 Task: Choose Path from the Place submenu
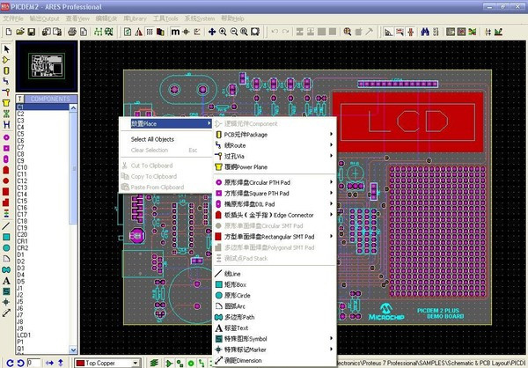(274, 317)
